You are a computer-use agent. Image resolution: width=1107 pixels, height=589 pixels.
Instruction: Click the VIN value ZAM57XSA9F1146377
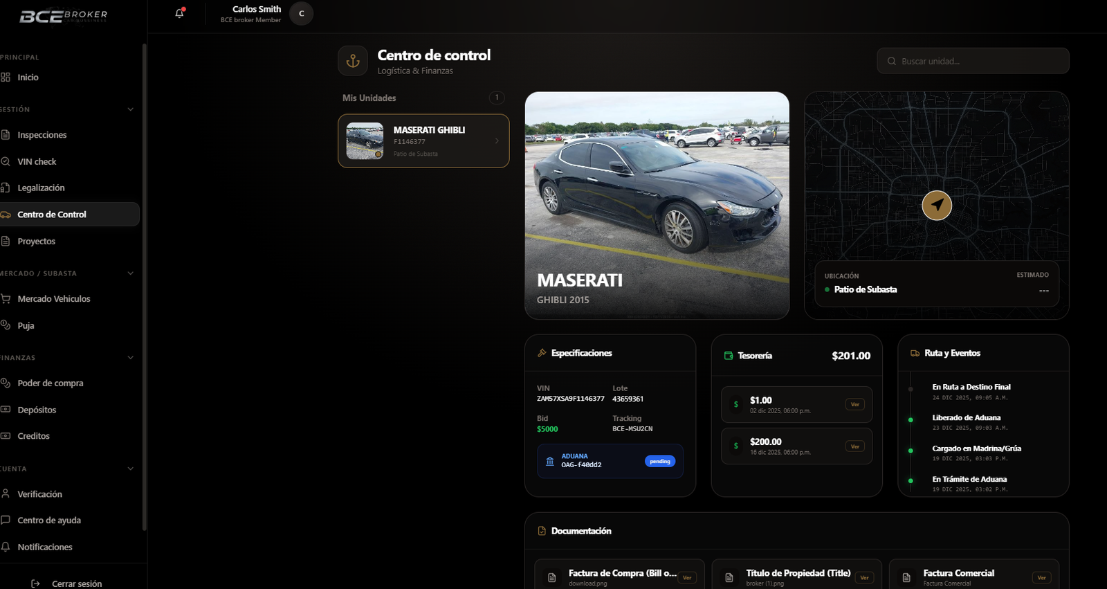(x=571, y=399)
